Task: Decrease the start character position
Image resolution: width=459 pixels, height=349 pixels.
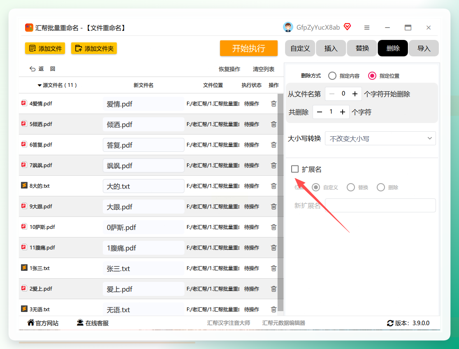Action: 331,94
